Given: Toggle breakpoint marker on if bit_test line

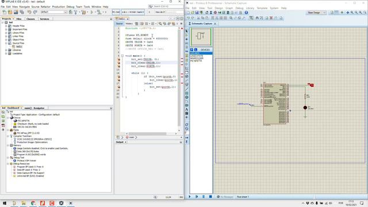Looking at the screenshot, I should click(x=118, y=76).
